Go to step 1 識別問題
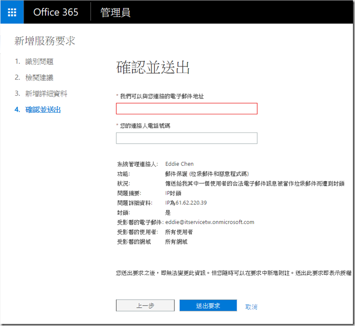355x326 pixels. (x=39, y=62)
